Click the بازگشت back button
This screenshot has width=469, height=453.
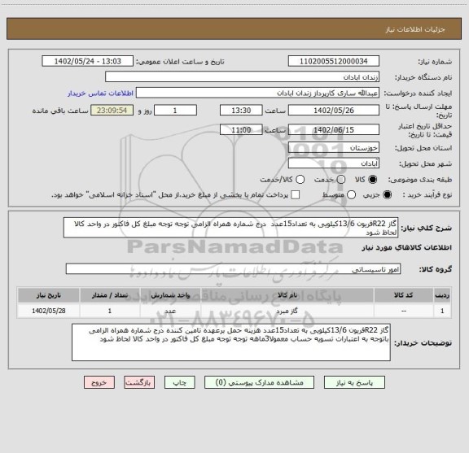(x=139, y=382)
